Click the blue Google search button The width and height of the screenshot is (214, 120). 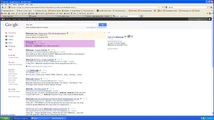(x=103, y=25)
